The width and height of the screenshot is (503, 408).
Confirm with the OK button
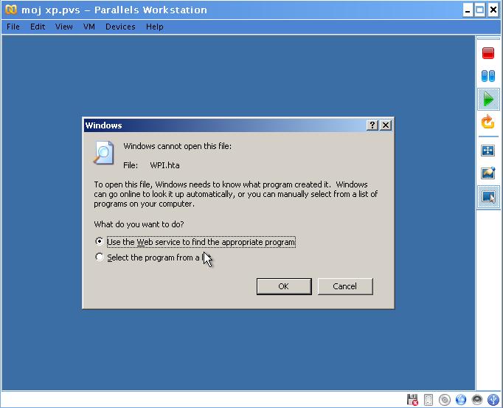(284, 286)
